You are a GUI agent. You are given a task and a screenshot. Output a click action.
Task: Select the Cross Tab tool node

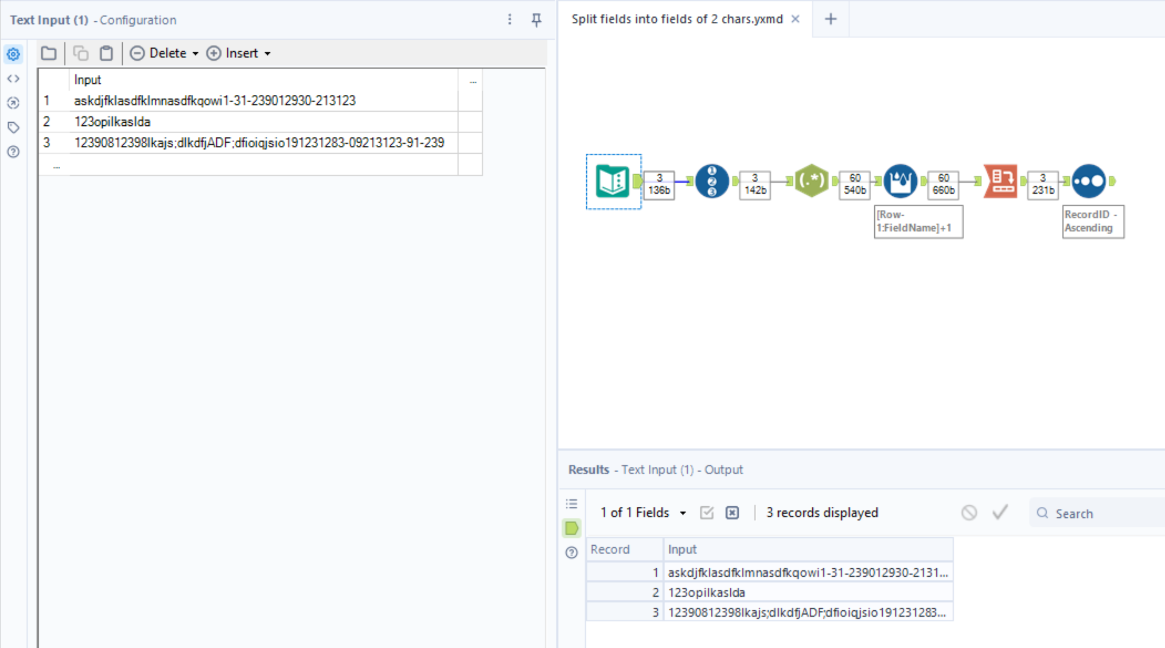point(1001,181)
